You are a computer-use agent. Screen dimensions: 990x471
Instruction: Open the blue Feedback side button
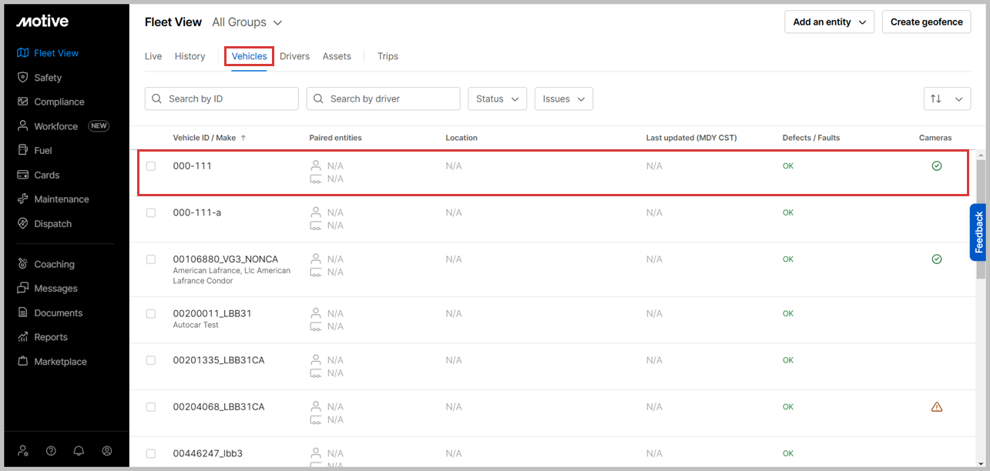click(978, 232)
